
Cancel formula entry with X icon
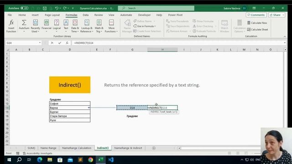pyautogui.click(x=52, y=43)
